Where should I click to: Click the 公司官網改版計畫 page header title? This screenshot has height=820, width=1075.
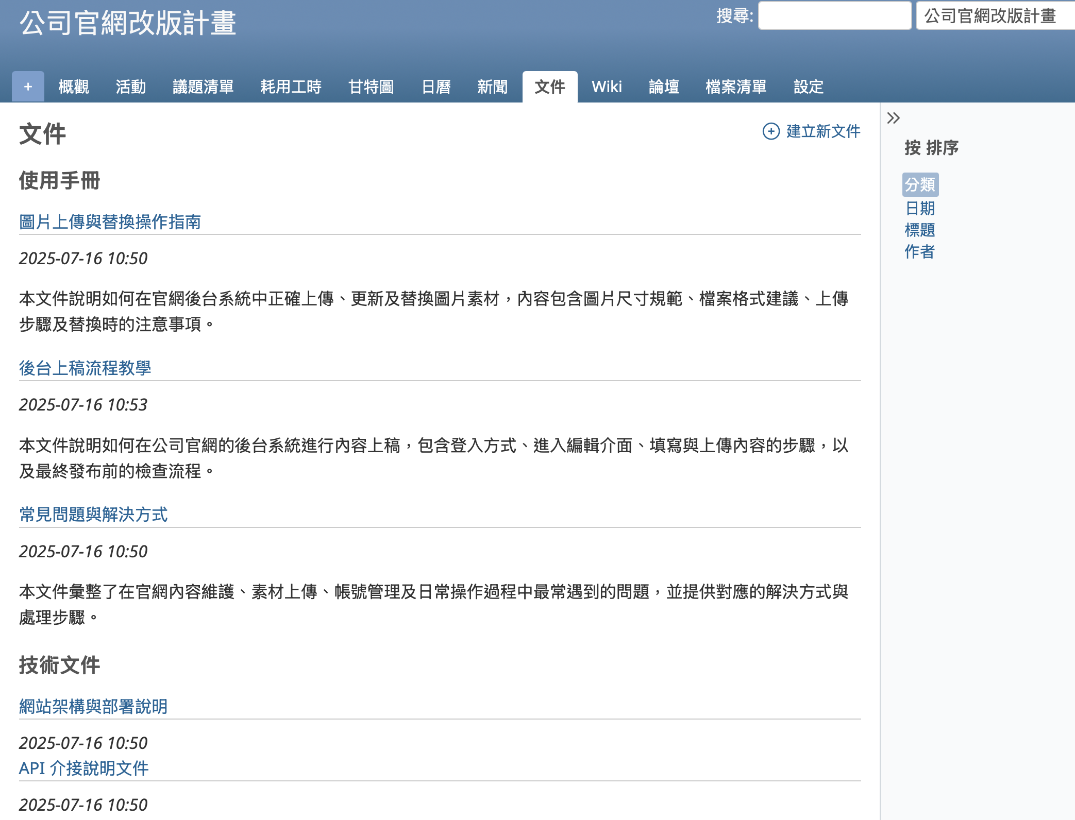pos(128,23)
